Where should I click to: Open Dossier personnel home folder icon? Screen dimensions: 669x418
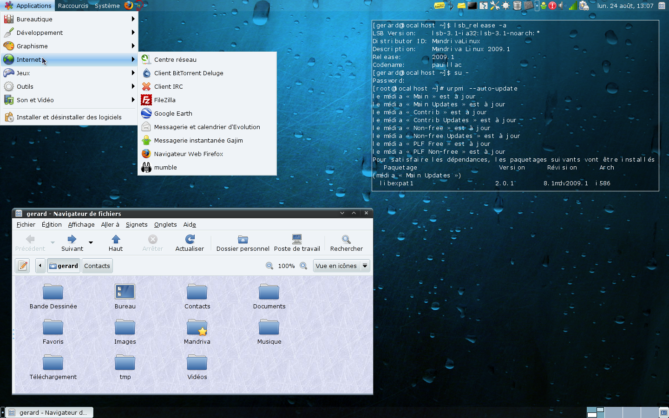point(243,239)
